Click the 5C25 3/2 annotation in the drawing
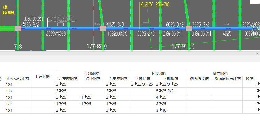This screenshot has width=260, height=122. pyautogui.click(x=201, y=25)
